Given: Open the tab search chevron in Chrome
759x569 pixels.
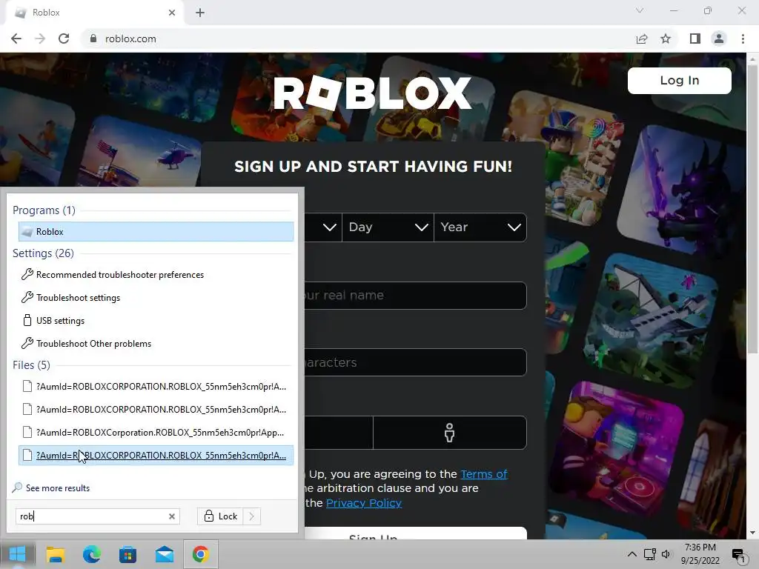Looking at the screenshot, I should [640, 10].
